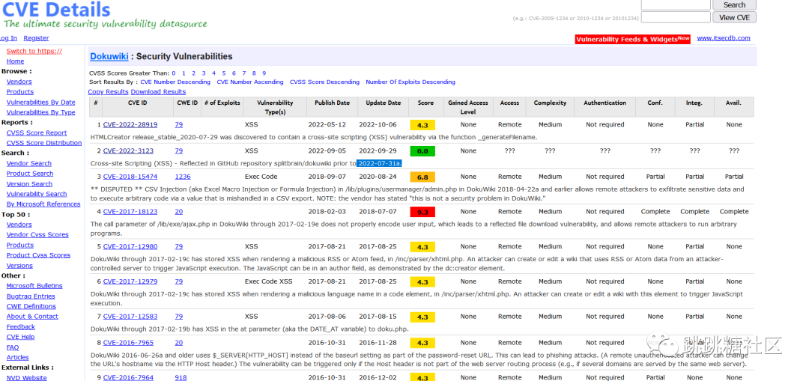
Task: Open Articles link in sidebar
Action: (x=17, y=357)
